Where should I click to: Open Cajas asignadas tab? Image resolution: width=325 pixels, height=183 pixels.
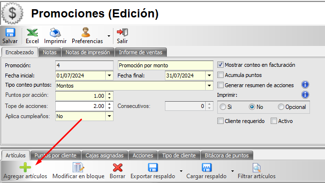(x=104, y=155)
